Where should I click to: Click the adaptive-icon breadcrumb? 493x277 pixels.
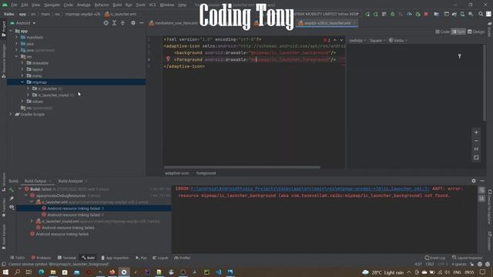[176, 173]
